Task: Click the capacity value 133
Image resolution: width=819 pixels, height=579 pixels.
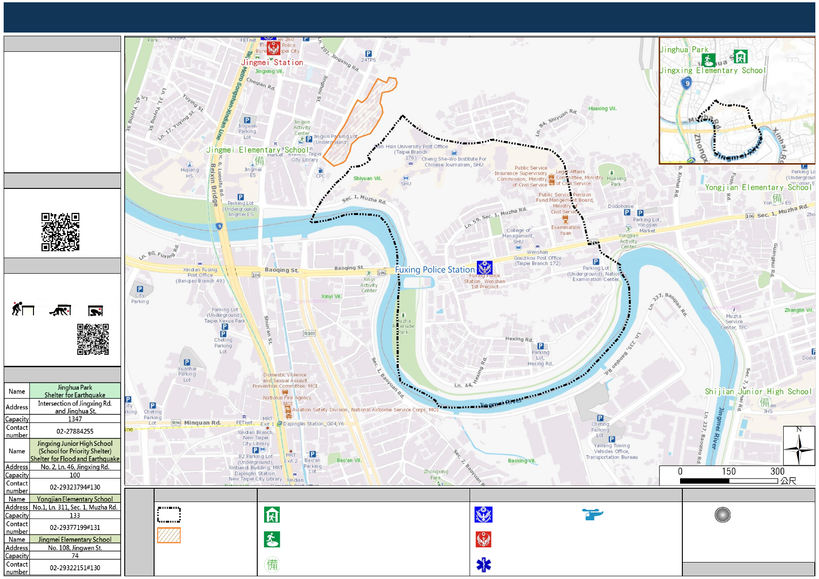Action: coord(75,515)
